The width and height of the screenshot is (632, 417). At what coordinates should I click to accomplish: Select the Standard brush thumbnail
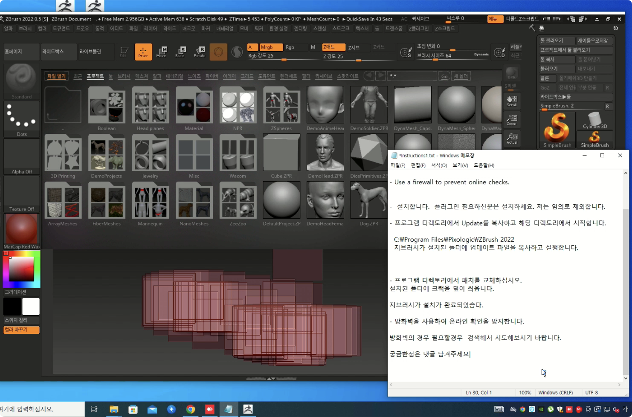(x=21, y=81)
